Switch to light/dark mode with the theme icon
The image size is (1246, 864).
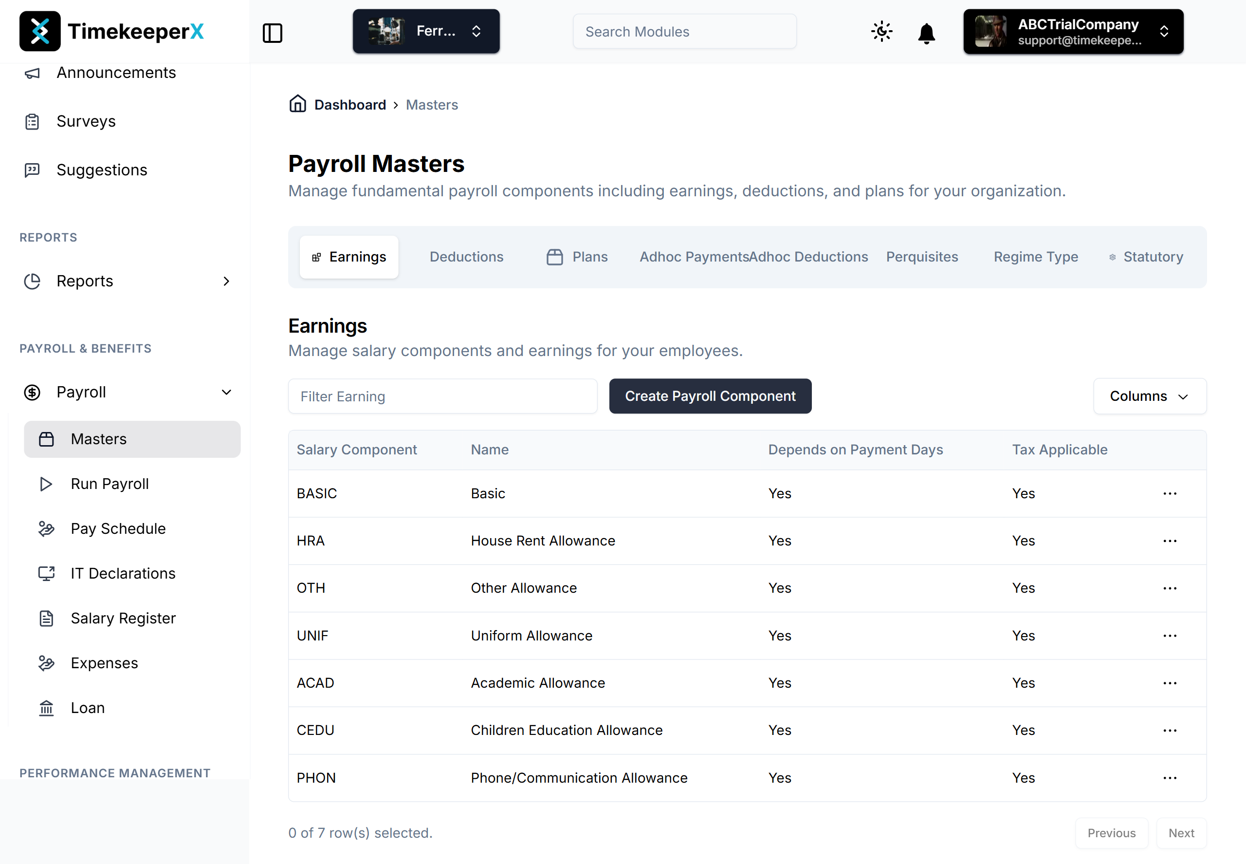[881, 31]
